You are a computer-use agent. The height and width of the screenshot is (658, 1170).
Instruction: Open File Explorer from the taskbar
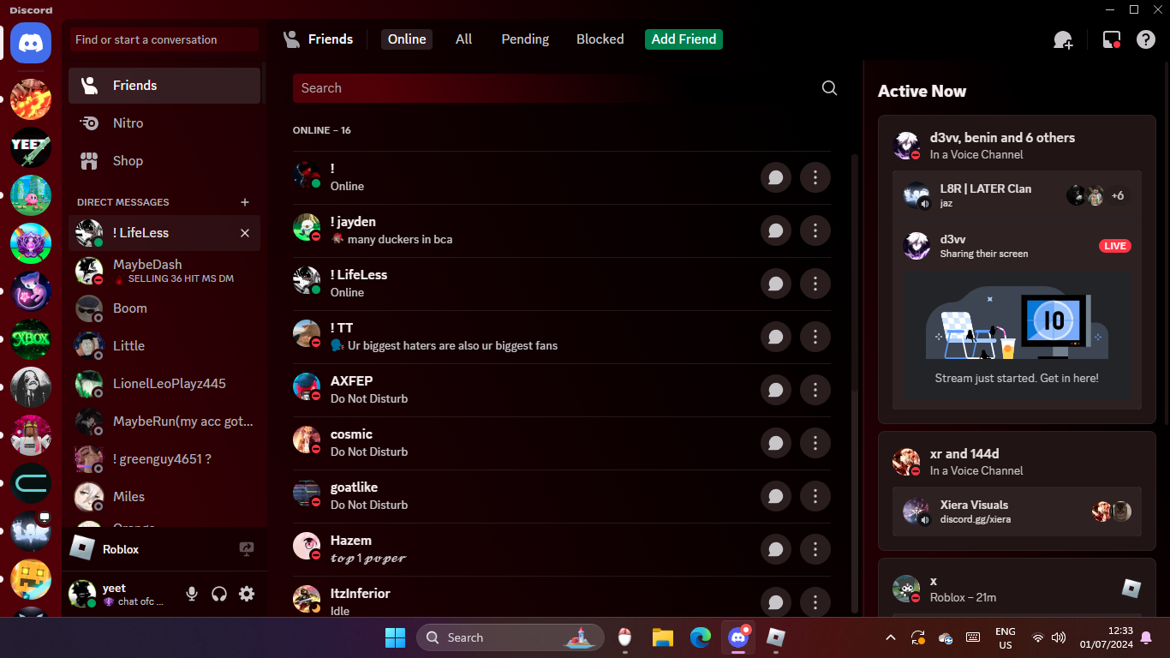pos(663,637)
